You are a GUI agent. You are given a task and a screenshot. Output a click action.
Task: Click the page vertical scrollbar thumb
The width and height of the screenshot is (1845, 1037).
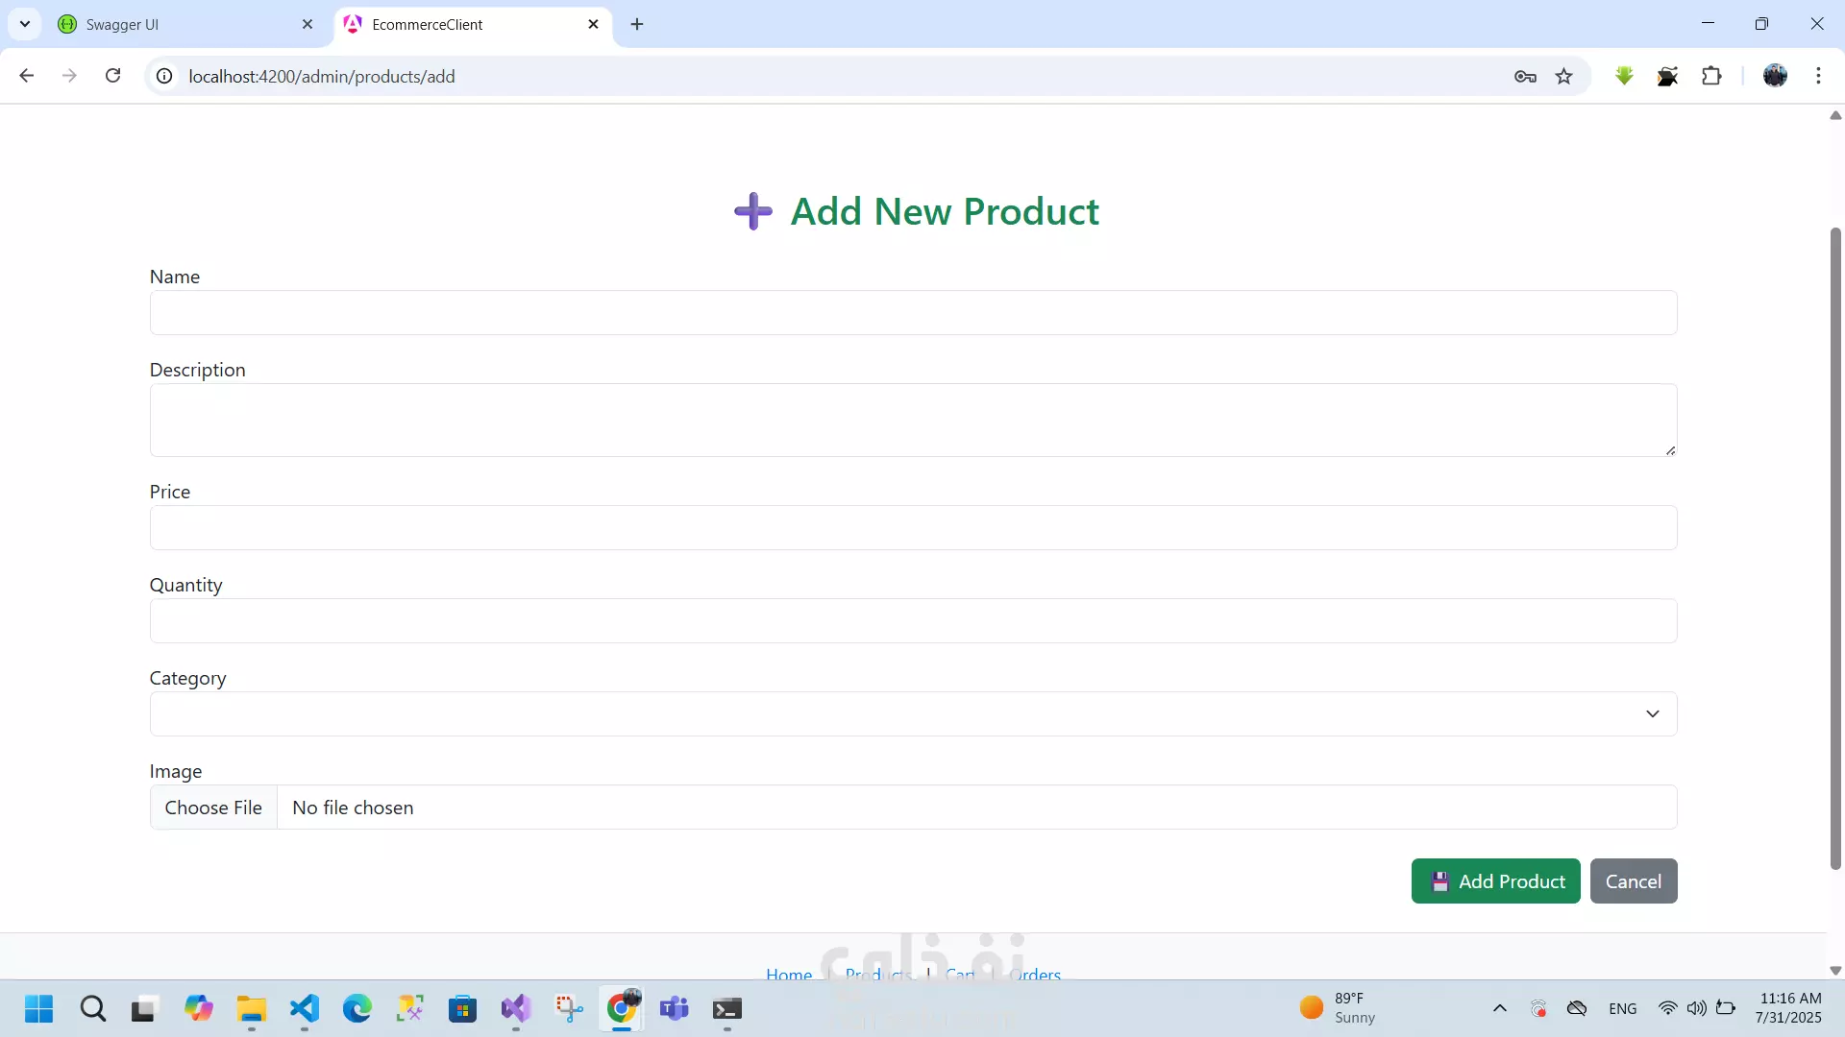tap(1835, 547)
